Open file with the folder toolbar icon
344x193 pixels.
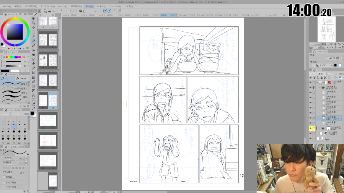pyautogui.click(x=49, y=11)
